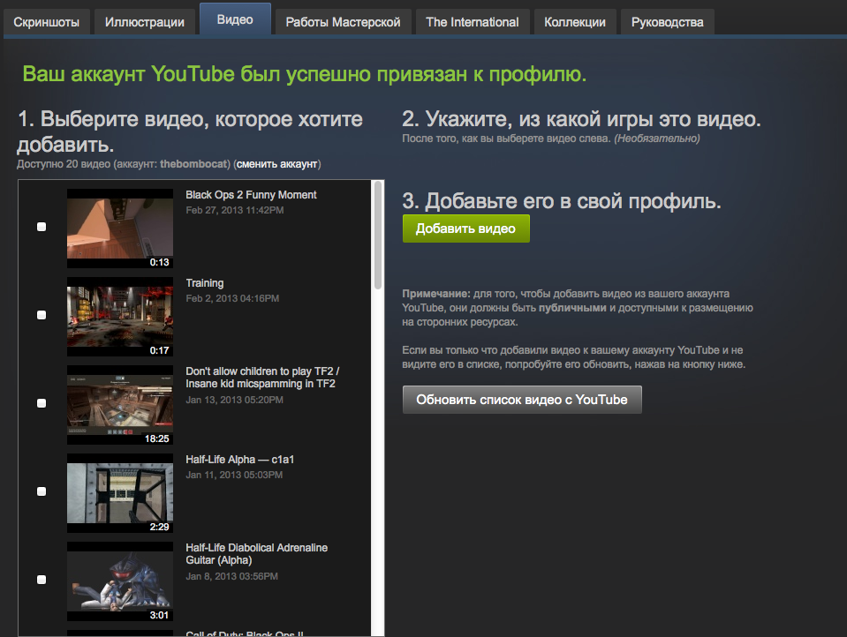847x637 pixels.
Task: Click the Black Ops 2 Funny Moment thumbnail
Action: 120,228
